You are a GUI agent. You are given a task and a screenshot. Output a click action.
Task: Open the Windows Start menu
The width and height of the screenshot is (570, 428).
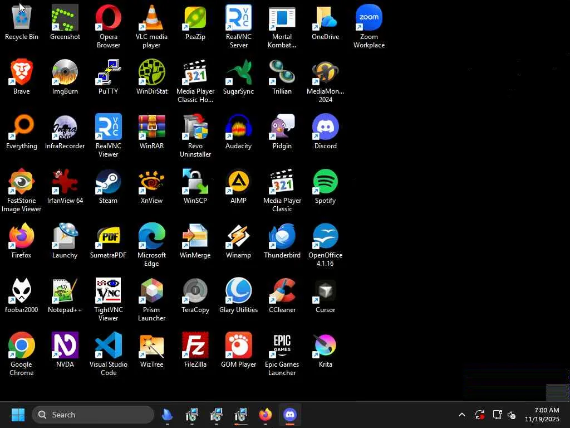18,415
